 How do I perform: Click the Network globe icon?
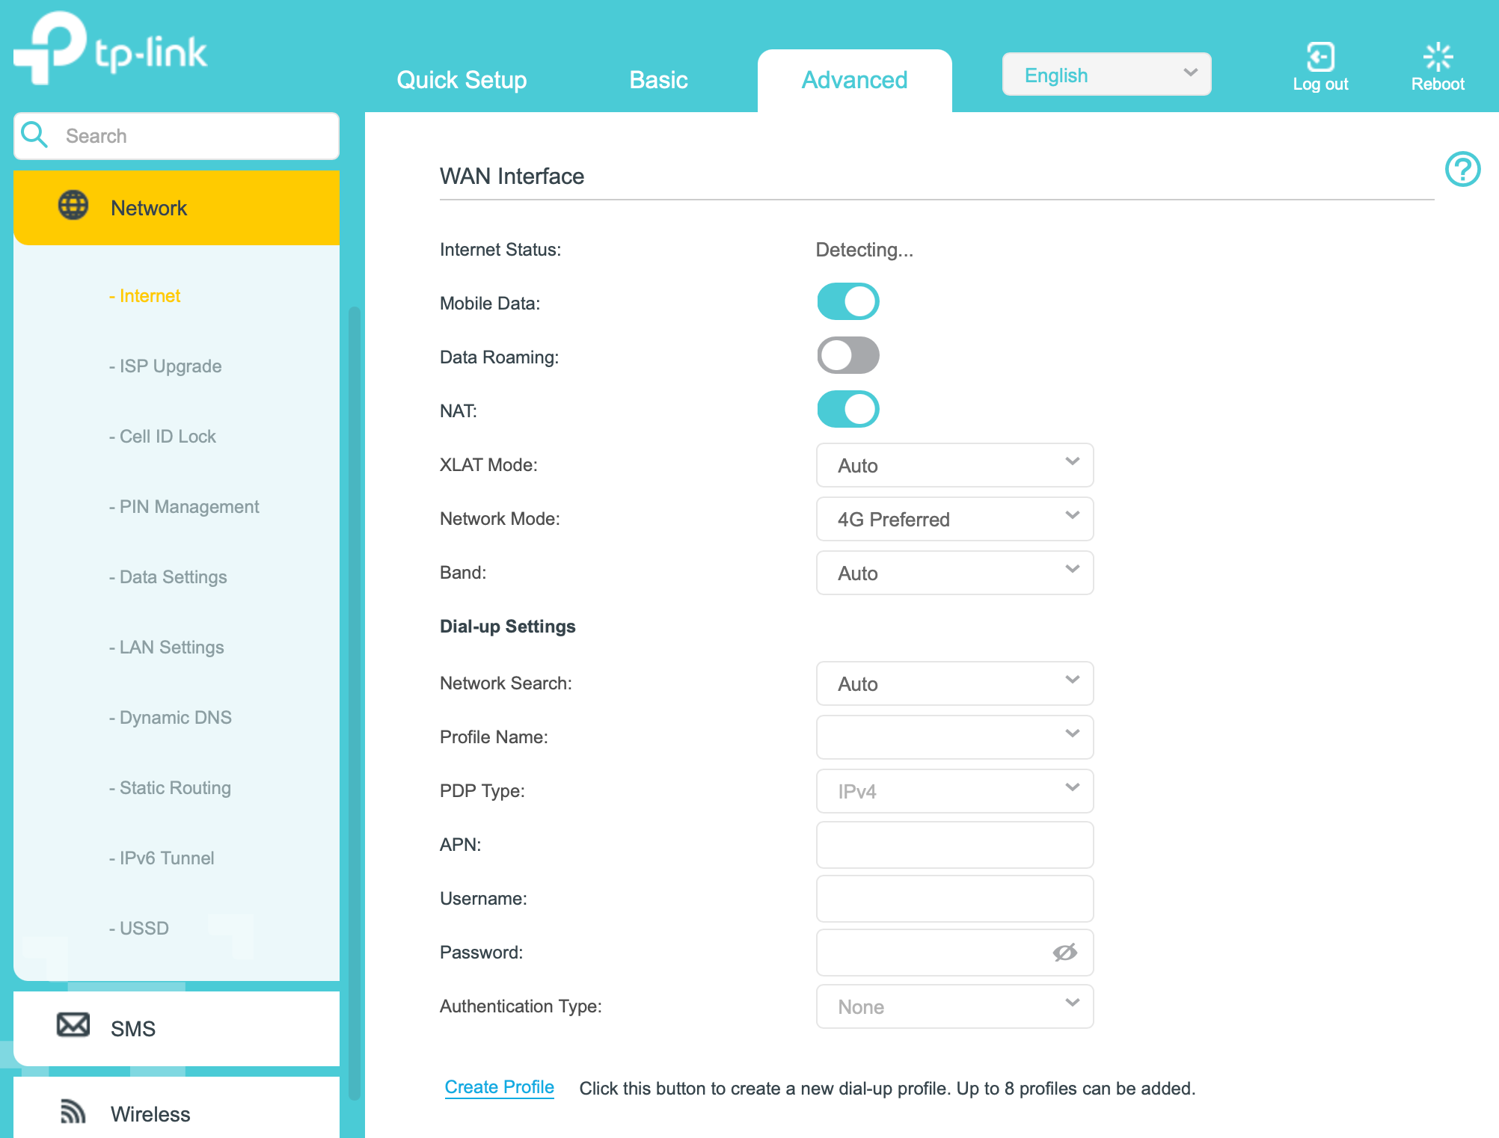click(x=72, y=206)
